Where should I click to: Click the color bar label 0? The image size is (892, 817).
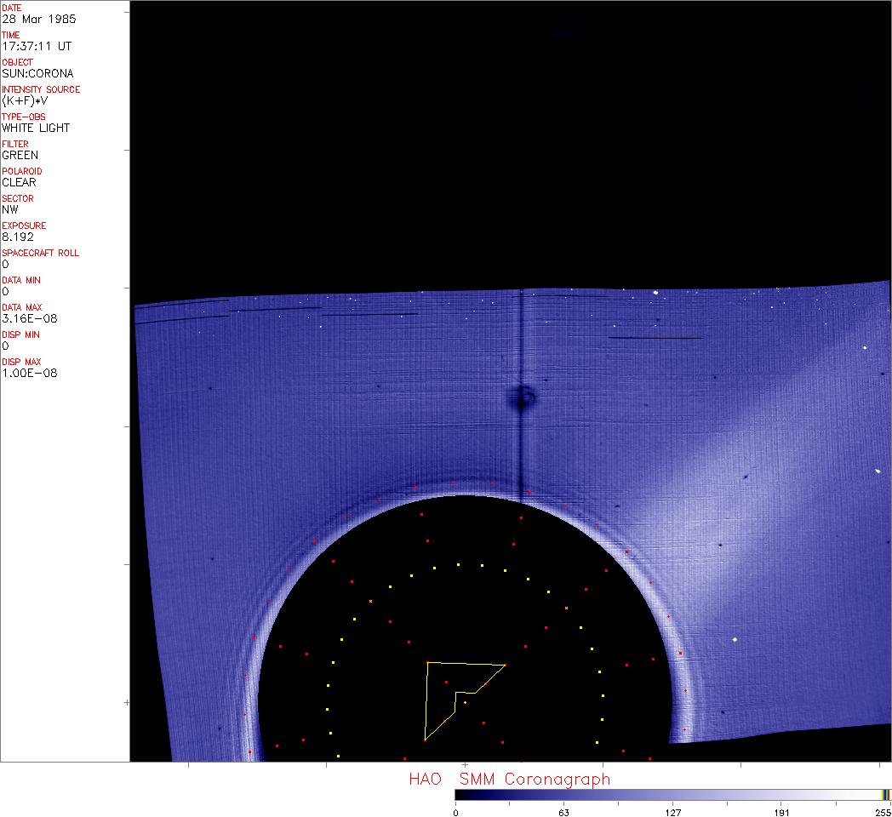click(x=455, y=811)
